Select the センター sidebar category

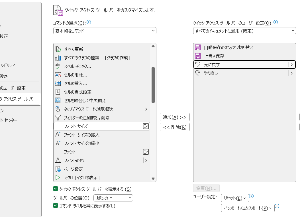tap(9, 120)
